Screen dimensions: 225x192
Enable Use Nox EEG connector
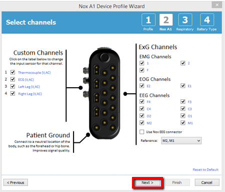pyautogui.click(x=142, y=132)
